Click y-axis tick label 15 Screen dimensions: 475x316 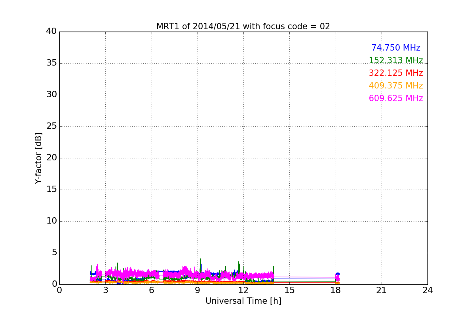click(x=51, y=190)
